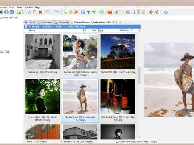The width and height of the screenshot is (194, 145).
Task: Click the Paste clipboard icon
Action: point(35,12)
